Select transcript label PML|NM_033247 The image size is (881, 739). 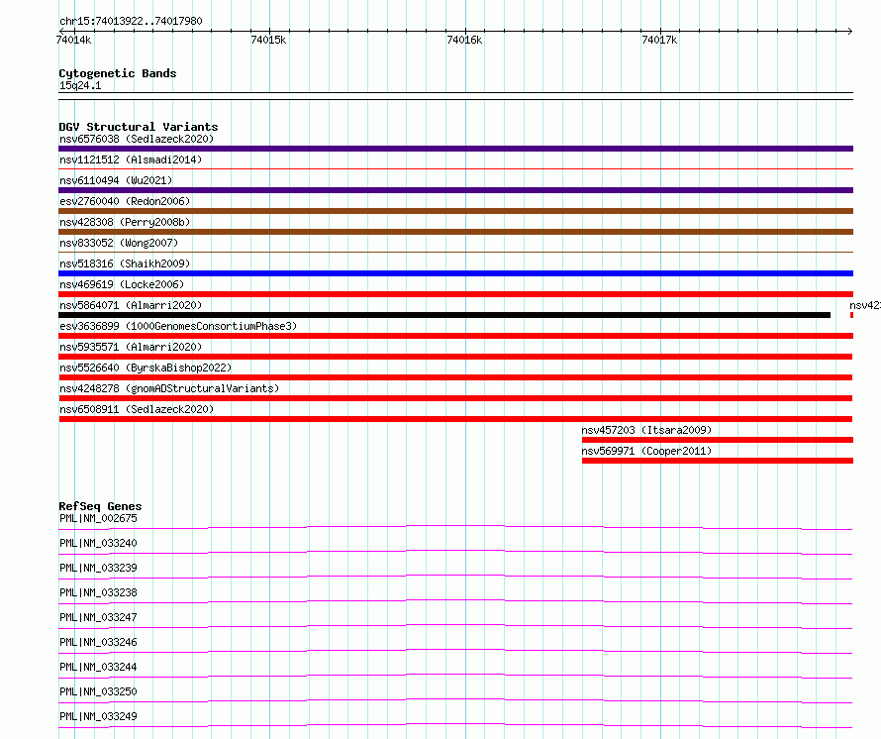coord(98,617)
